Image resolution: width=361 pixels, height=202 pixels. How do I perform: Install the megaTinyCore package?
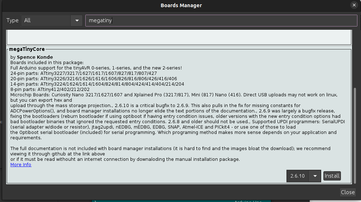pyautogui.click(x=332, y=176)
